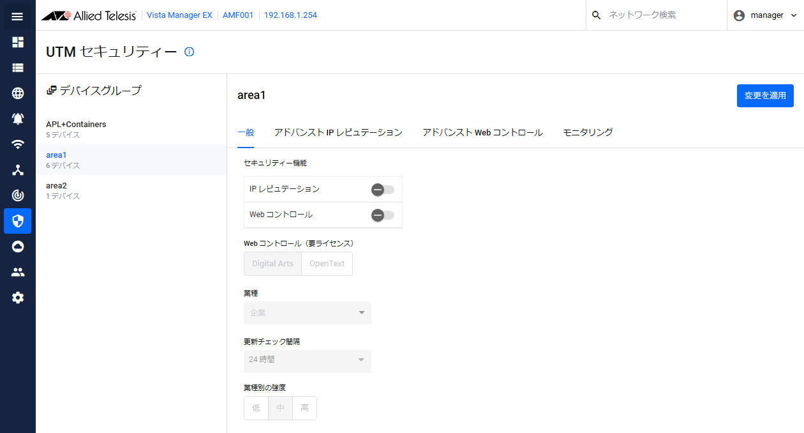Viewport: 804px width, 433px height.
Task: Expand the 業種 dropdown
Action: (x=307, y=313)
